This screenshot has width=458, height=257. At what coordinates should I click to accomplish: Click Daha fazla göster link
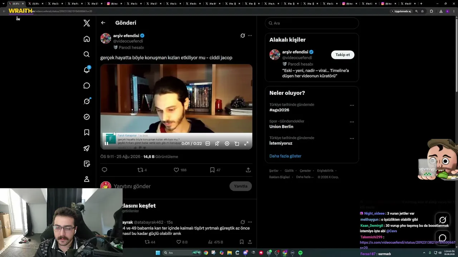click(x=285, y=156)
